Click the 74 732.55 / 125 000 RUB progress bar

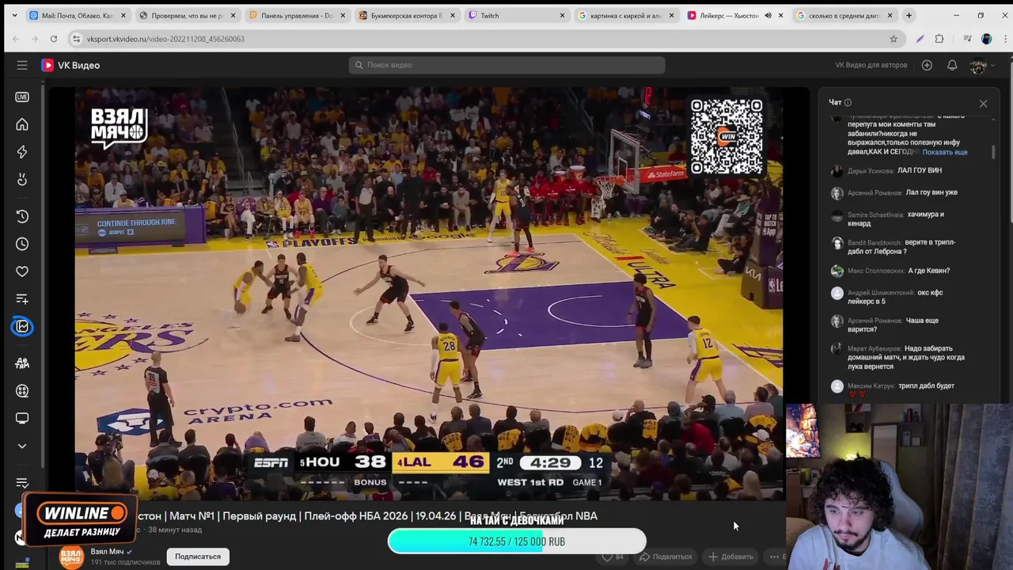pyautogui.click(x=517, y=541)
